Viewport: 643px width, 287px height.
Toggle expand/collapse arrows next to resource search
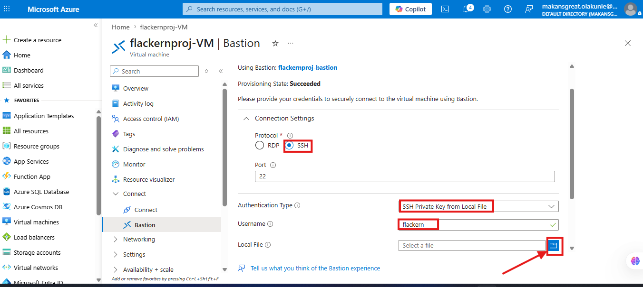206,71
